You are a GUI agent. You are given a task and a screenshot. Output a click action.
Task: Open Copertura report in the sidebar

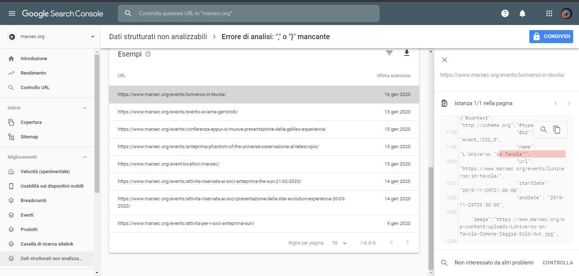[x=31, y=122]
